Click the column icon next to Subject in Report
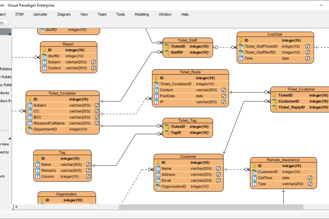The height and width of the screenshot is (219, 329). coord(44,62)
